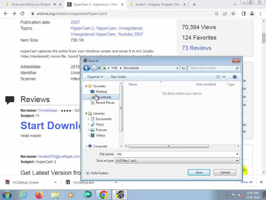Mute the Kinito pet tab audio icon
The height and width of the screenshot is (200, 266).
55,4
